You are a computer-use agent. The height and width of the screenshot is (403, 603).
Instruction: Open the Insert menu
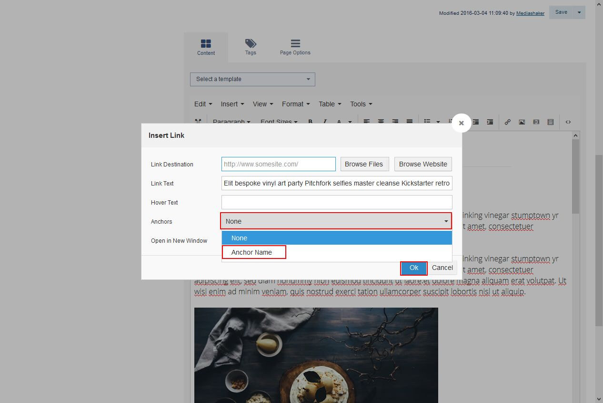click(232, 104)
